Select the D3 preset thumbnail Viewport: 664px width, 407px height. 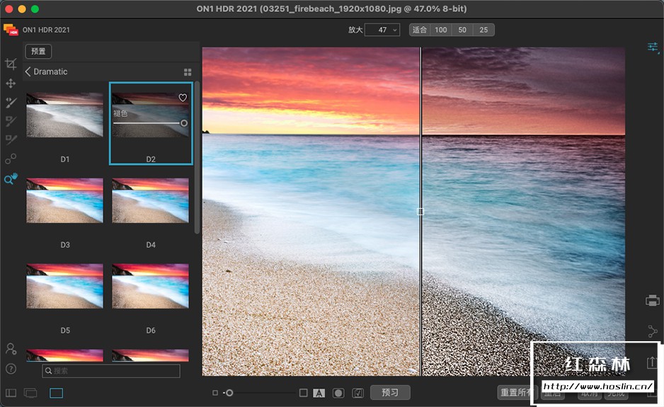pos(65,201)
